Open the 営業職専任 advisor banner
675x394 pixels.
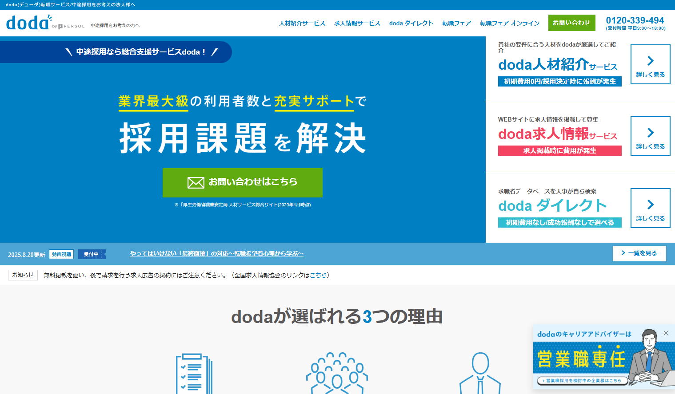(x=603, y=357)
